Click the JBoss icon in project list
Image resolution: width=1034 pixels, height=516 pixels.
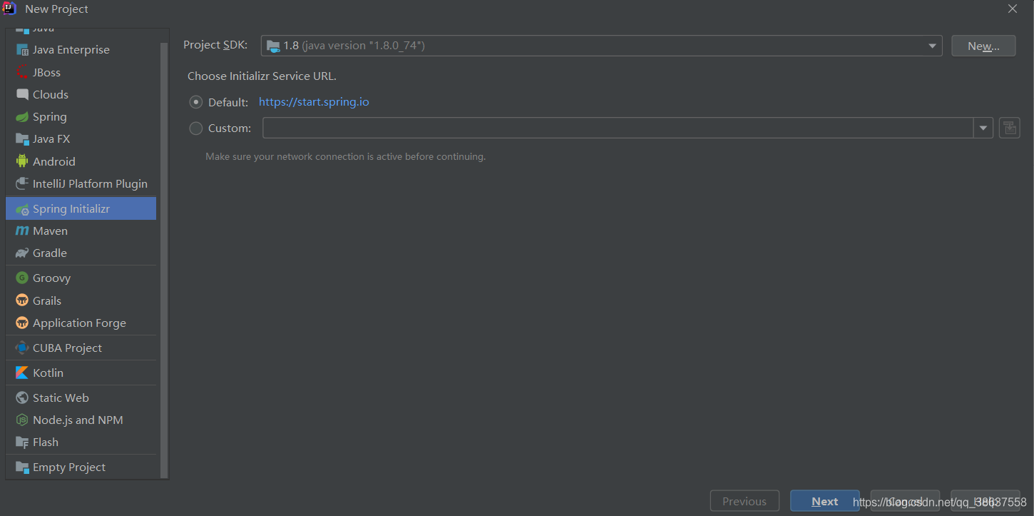point(22,72)
